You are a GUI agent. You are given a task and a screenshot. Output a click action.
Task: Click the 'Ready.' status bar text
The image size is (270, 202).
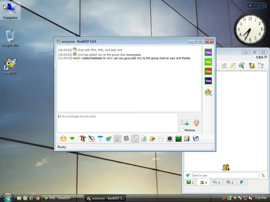(x=62, y=147)
